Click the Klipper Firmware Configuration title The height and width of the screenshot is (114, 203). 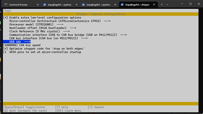101,14
